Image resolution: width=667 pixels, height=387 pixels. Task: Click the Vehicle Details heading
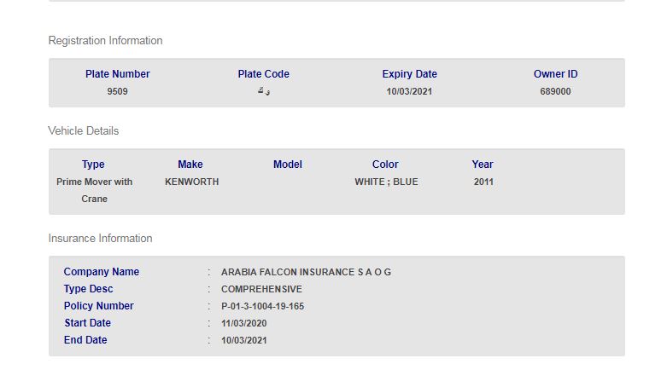84,131
